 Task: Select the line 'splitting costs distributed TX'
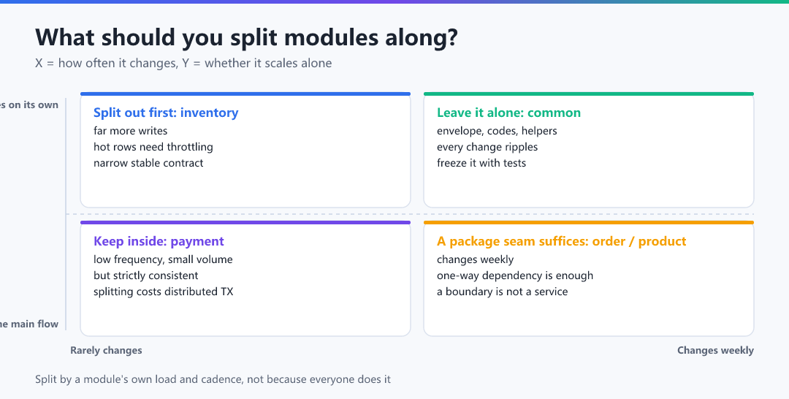(x=164, y=292)
